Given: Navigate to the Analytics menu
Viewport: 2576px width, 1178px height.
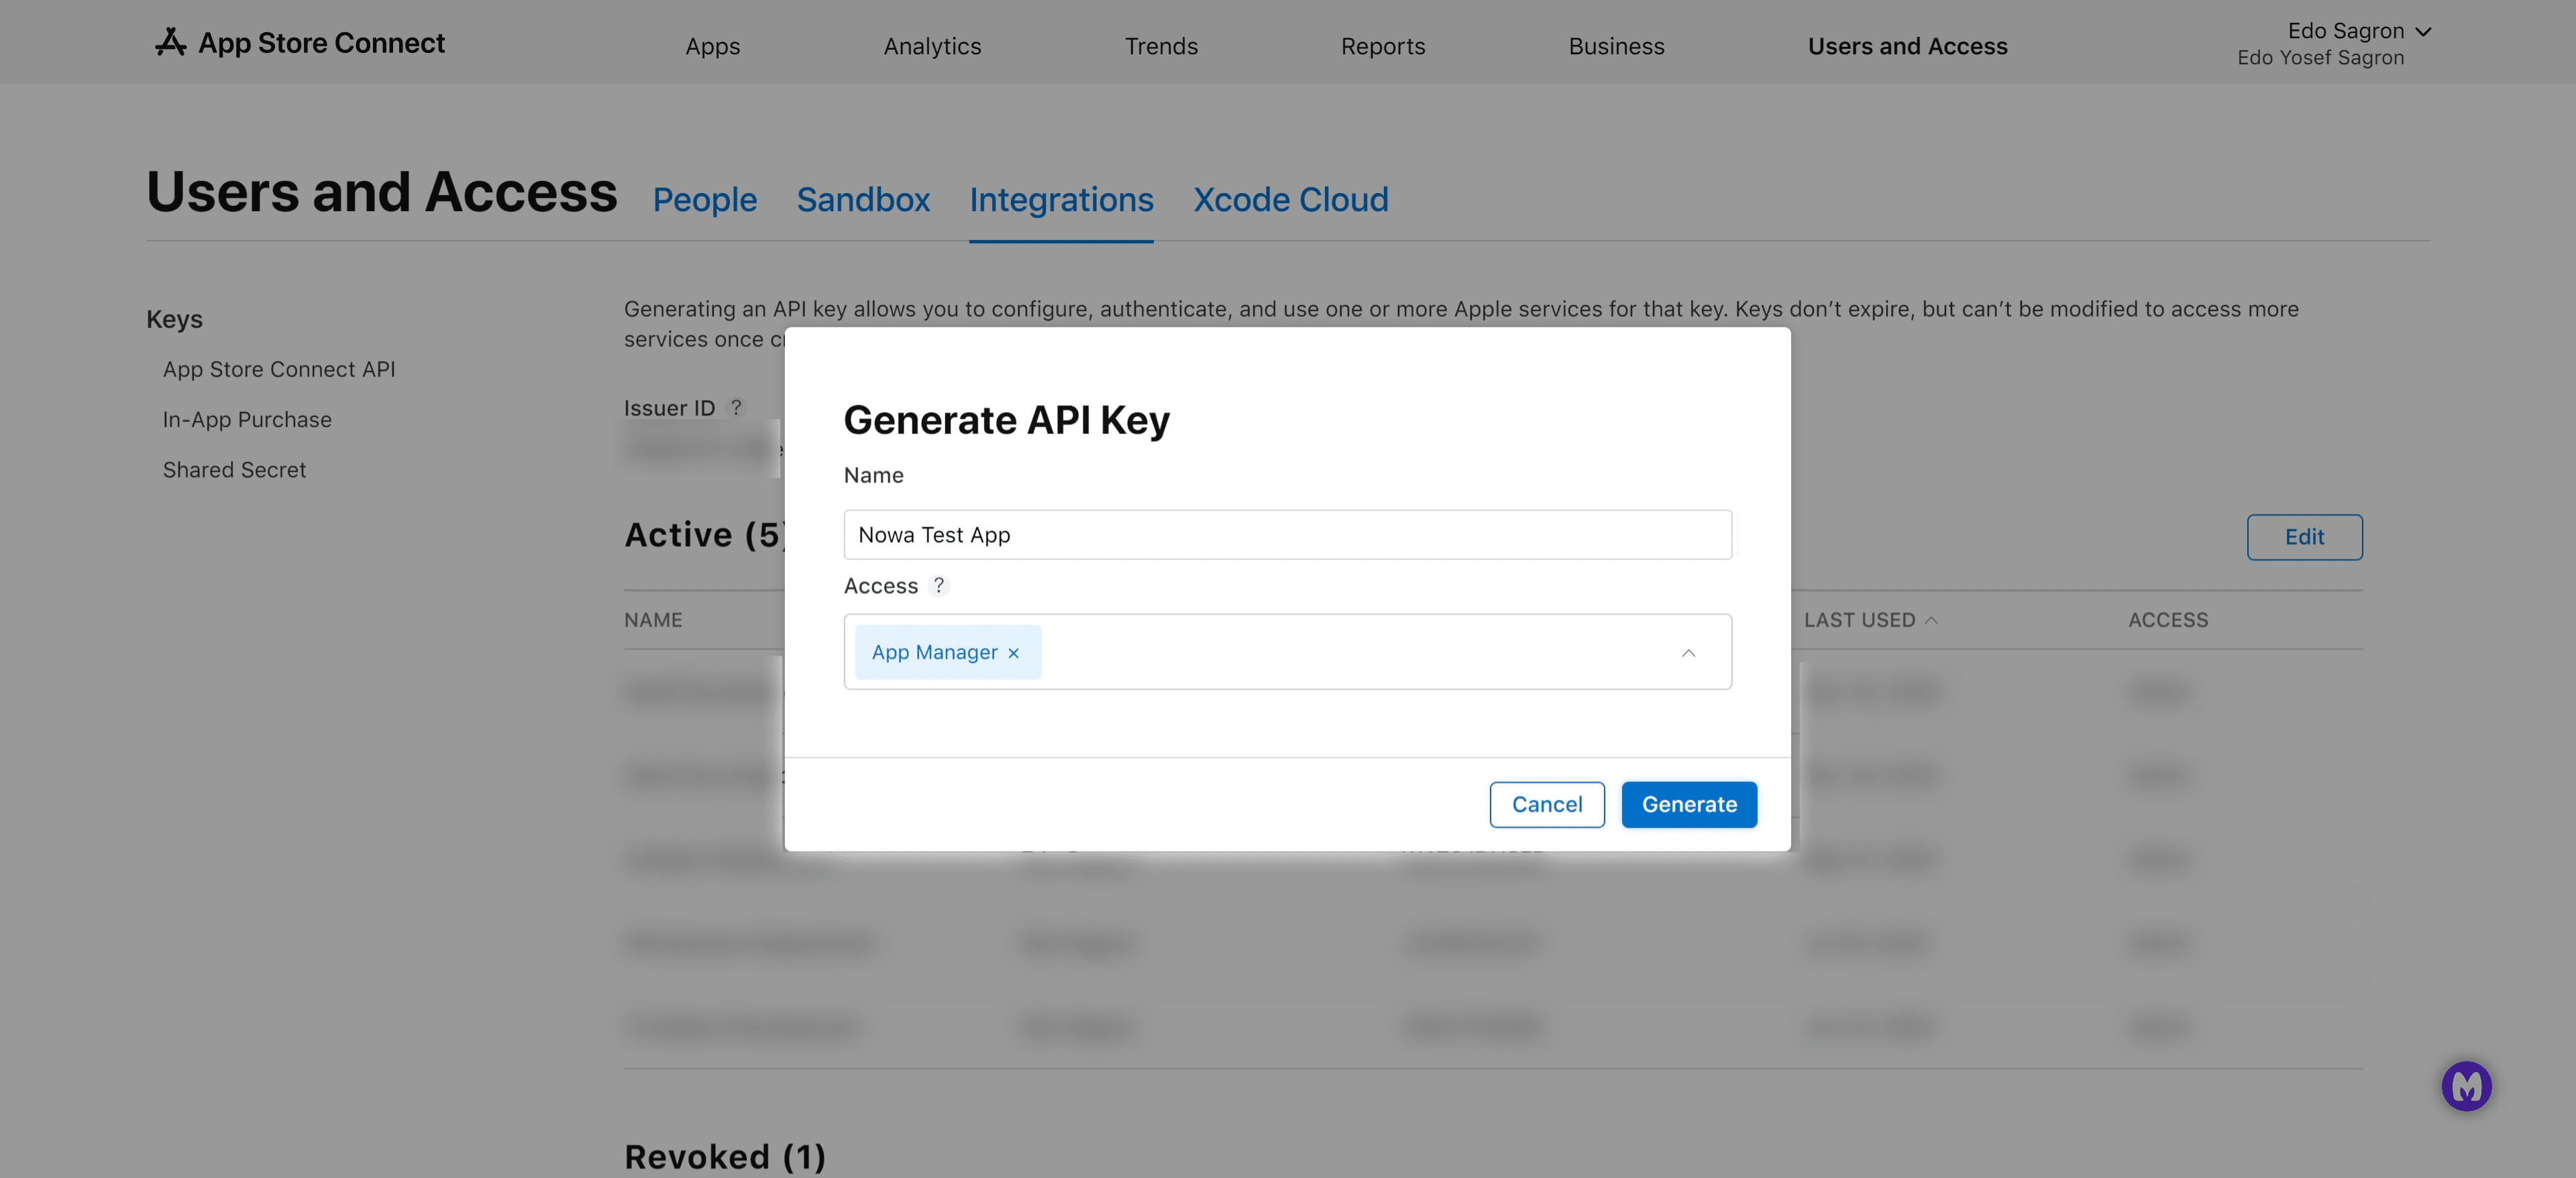Looking at the screenshot, I should pyautogui.click(x=931, y=46).
